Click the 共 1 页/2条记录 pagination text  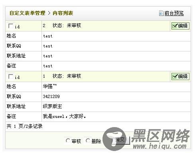24,126
